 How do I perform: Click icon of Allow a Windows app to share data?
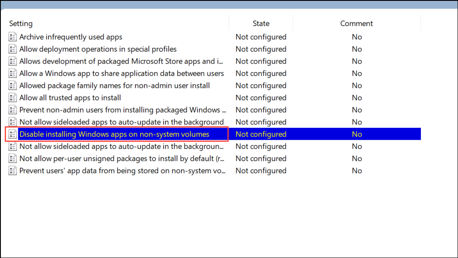(x=12, y=73)
